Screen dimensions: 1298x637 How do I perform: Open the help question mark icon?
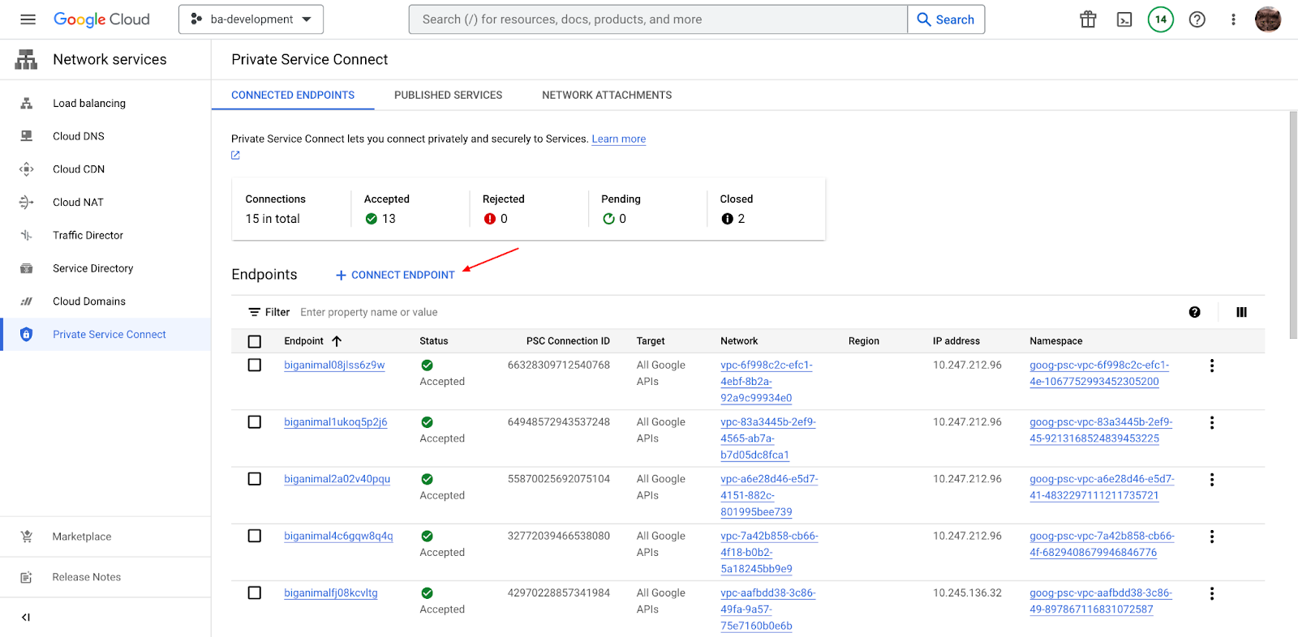click(x=1197, y=19)
